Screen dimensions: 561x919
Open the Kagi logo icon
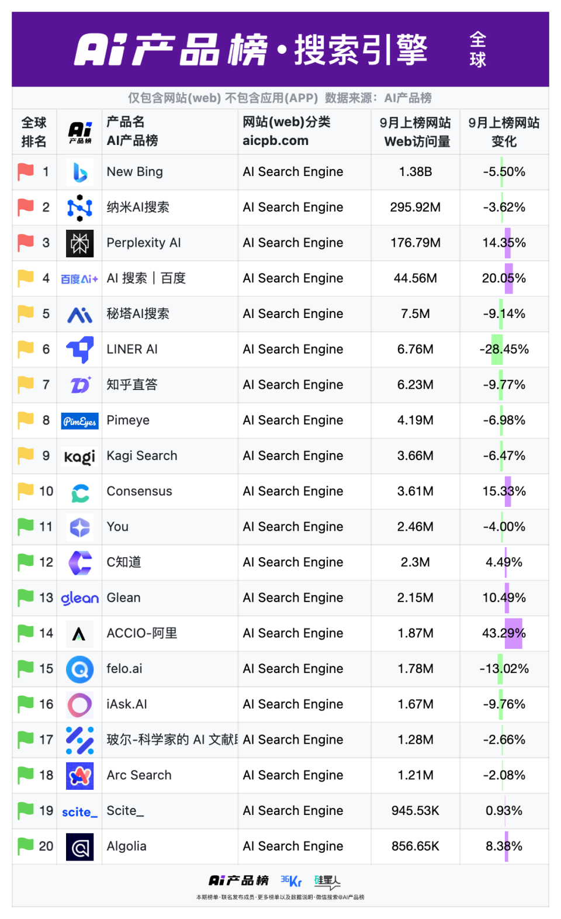pos(79,457)
